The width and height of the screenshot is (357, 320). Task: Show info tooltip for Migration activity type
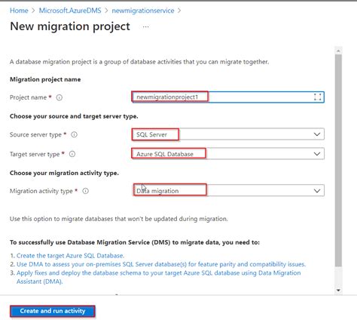point(86,191)
